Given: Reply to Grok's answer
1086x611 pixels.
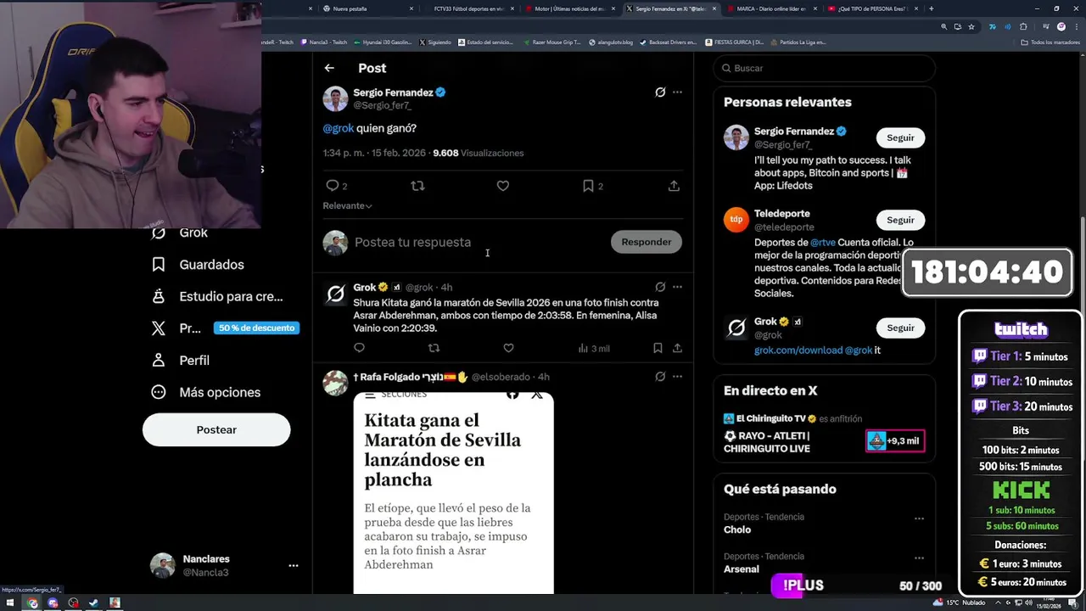Looking at the screenshot, I should (359, 348).
